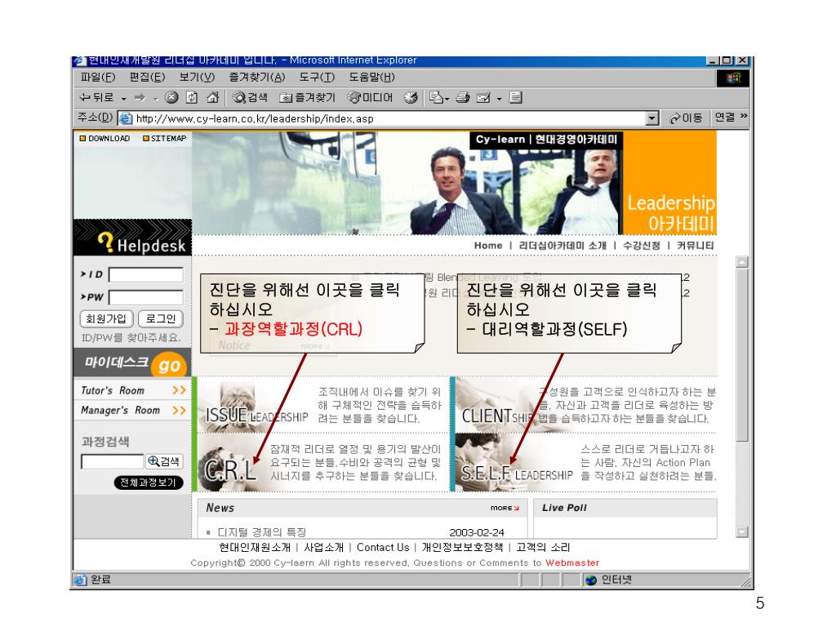
Task: Click the Back arrow toolbar button
Action: coord(96,98)
